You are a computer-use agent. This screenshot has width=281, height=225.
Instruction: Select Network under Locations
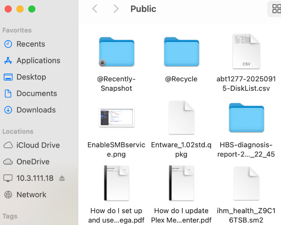(x=31, y=195)
